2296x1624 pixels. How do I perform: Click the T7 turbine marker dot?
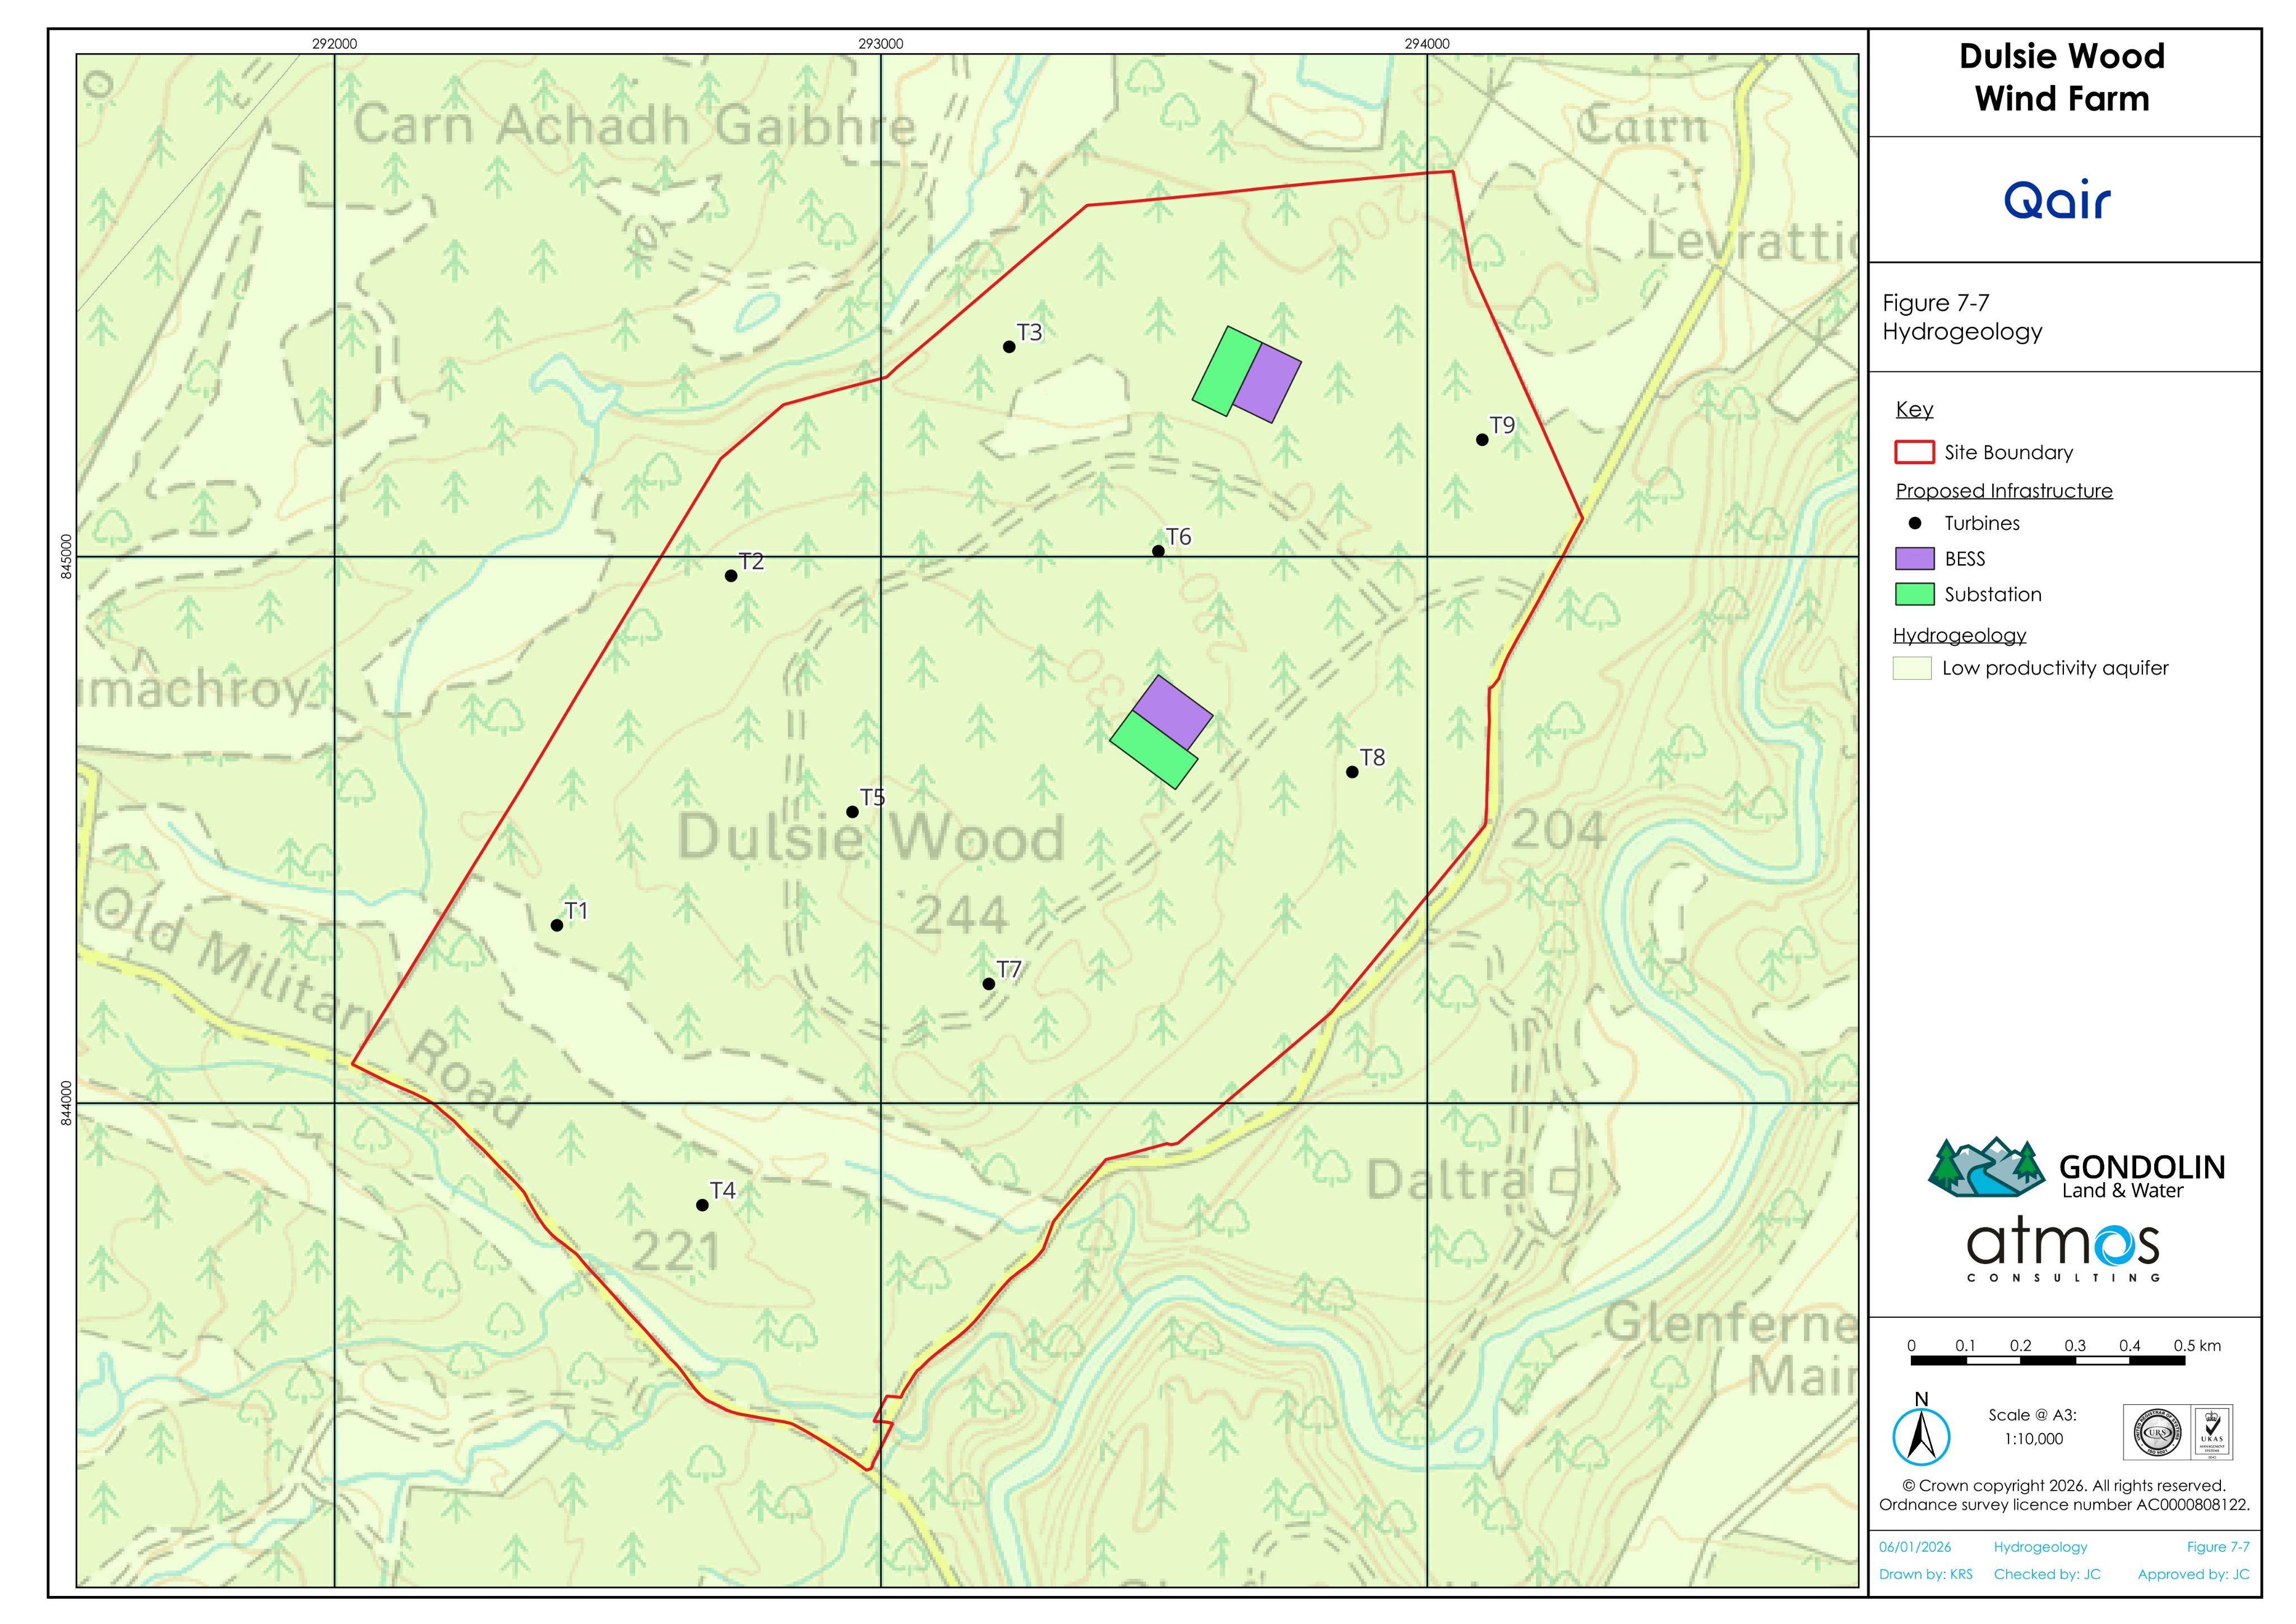click(x=988, y=984)
